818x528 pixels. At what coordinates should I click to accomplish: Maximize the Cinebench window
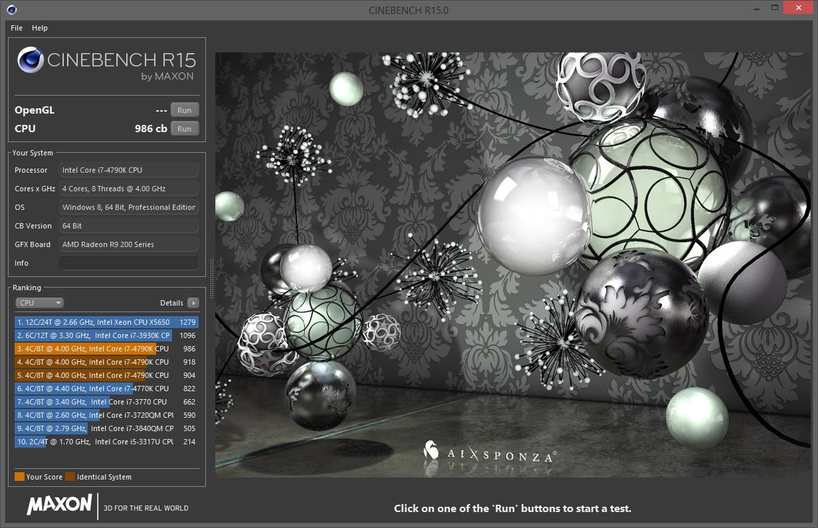point(774,8)
